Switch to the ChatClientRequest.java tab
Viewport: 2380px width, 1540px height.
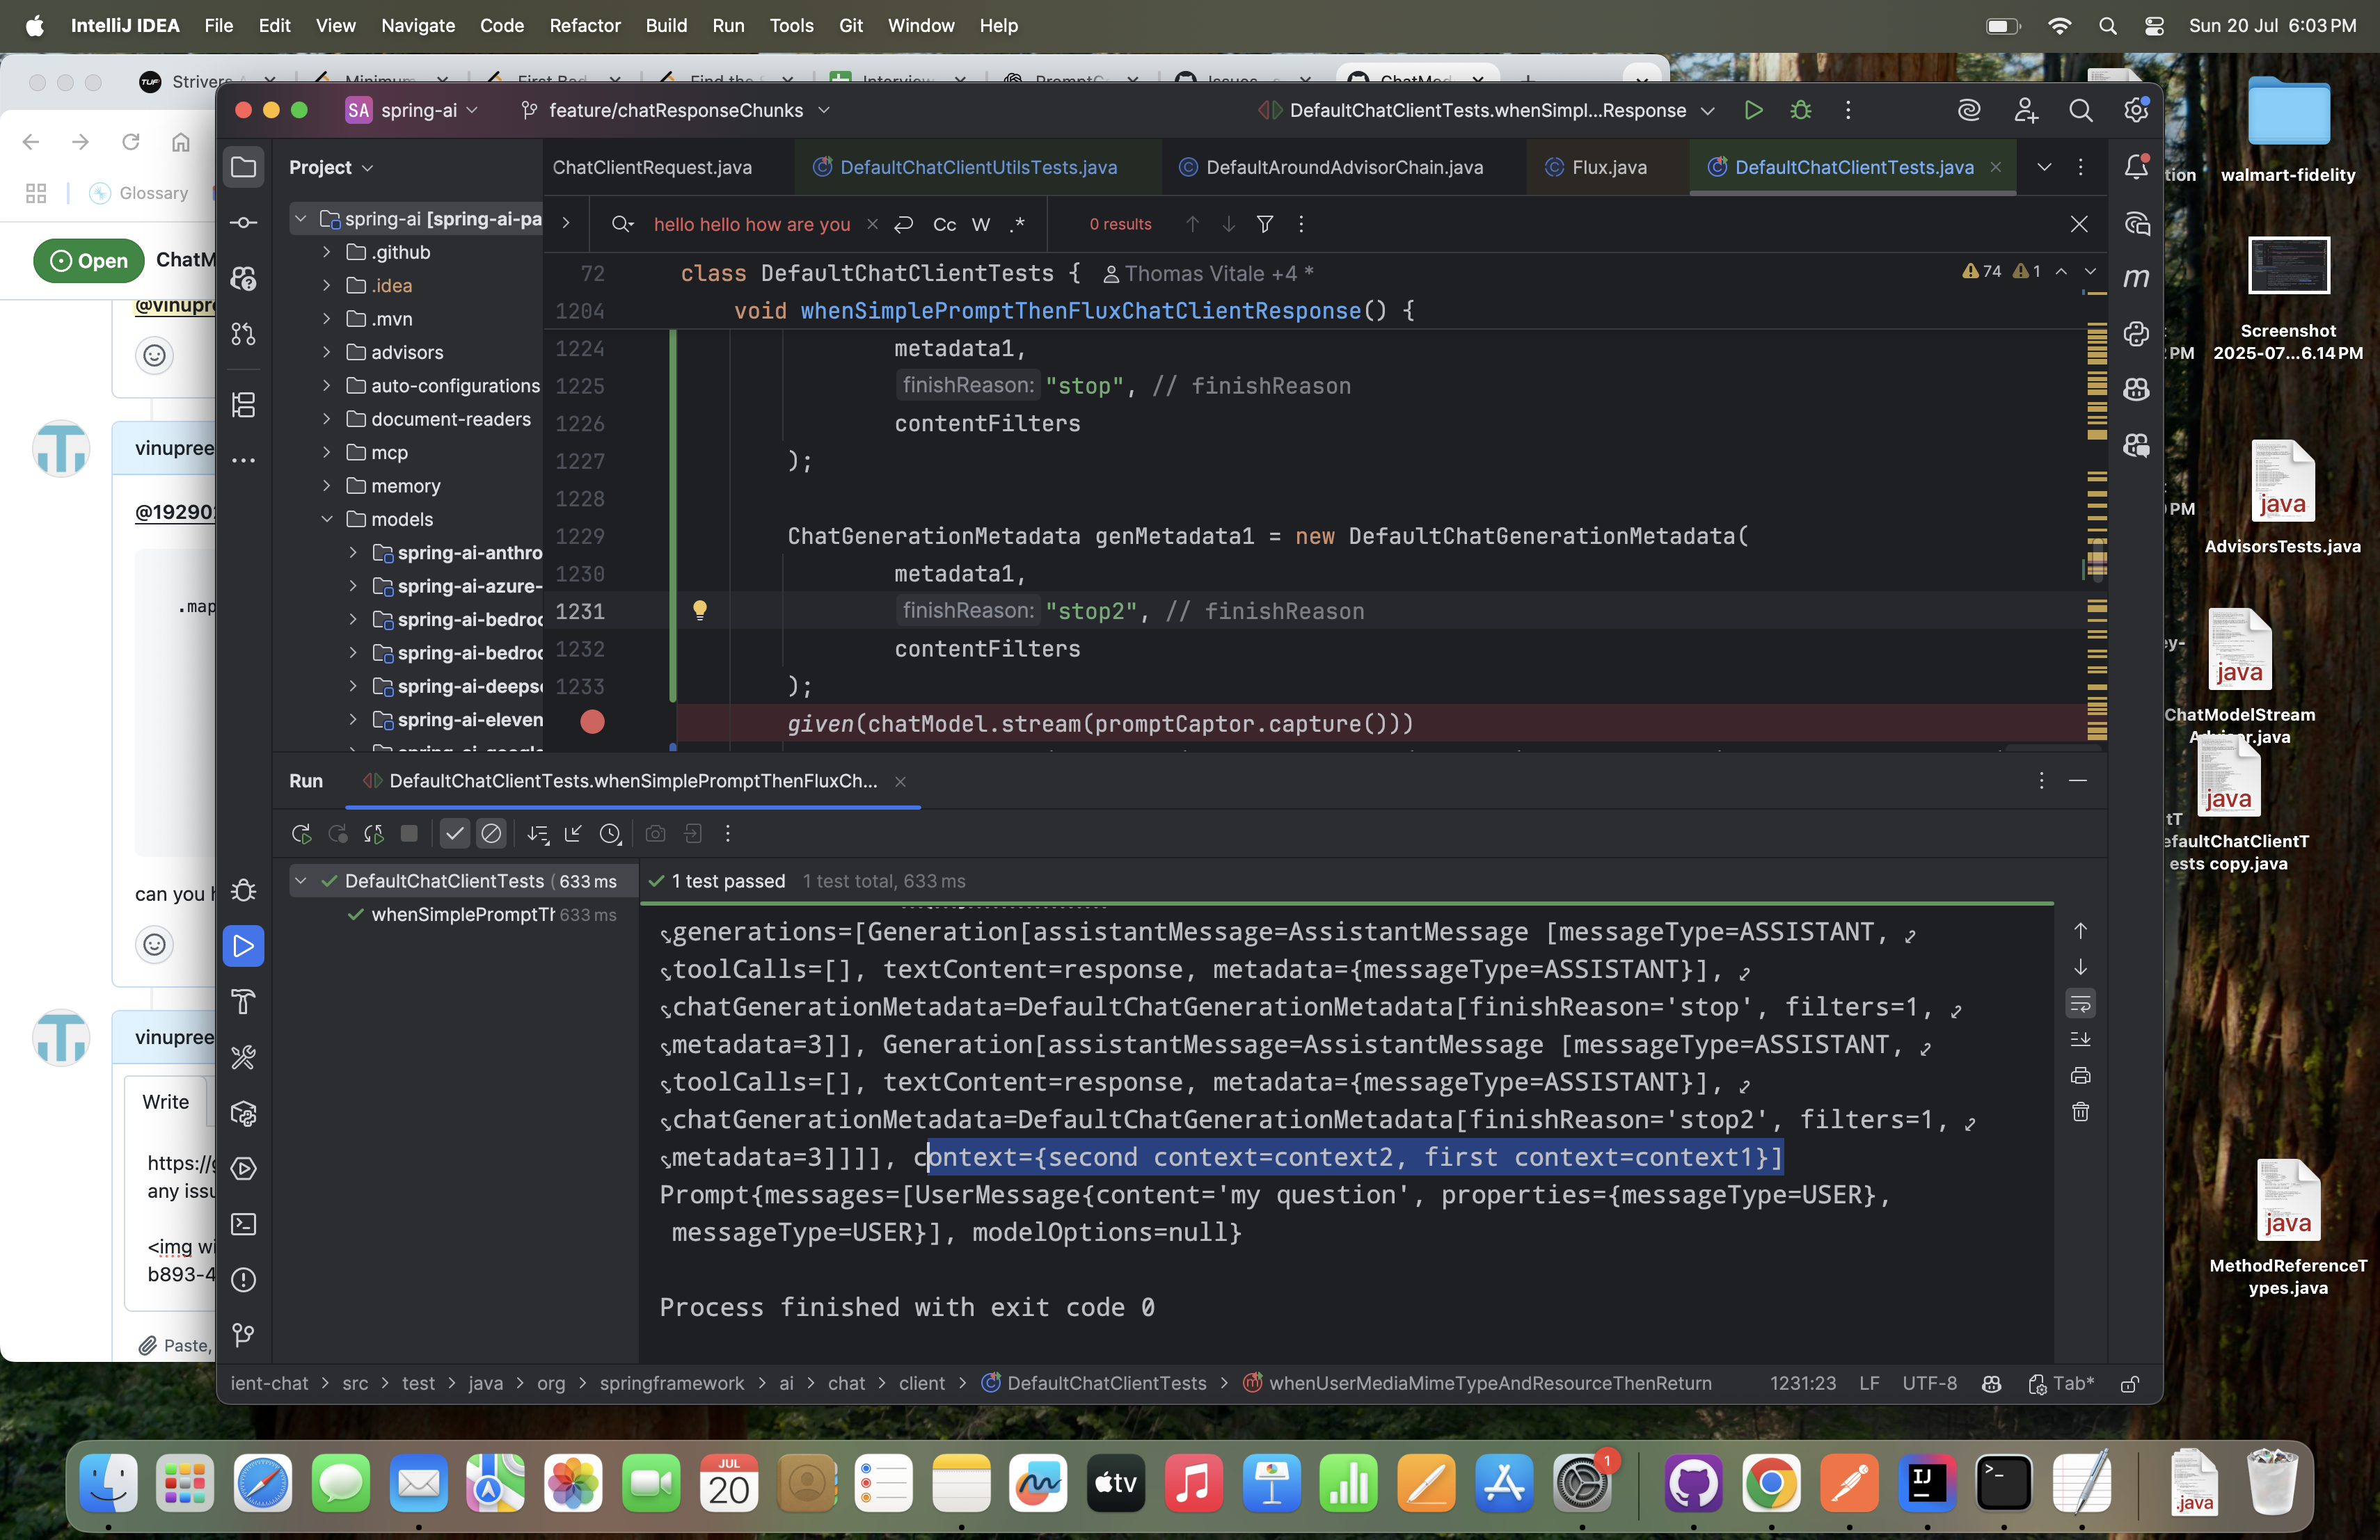(652, 167)
